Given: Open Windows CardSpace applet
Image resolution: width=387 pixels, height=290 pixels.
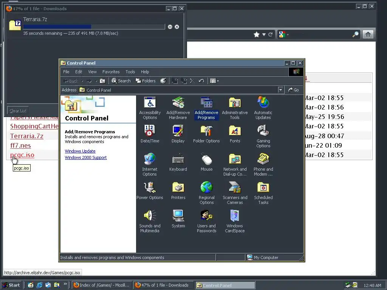Looking at the screenshot, I should click(235, 221).
